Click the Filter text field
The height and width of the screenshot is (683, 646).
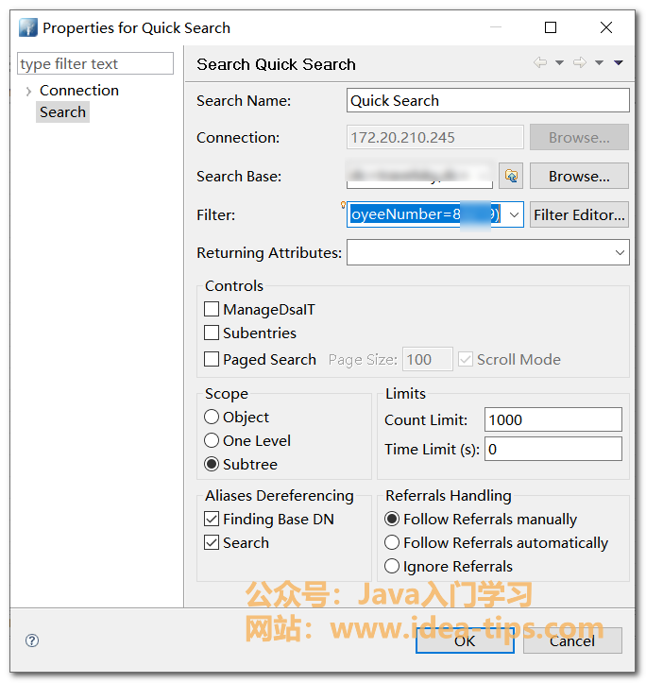pos(425,214)
